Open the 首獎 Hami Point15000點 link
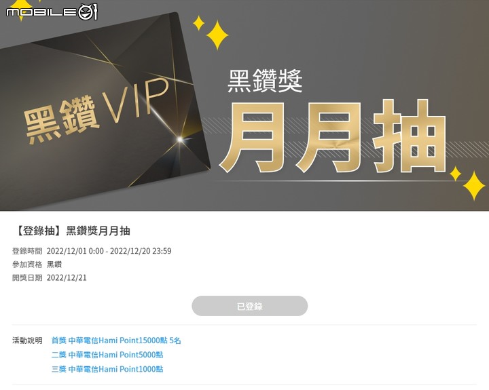Viewport: 489px width, 390px height. (116, 340)
